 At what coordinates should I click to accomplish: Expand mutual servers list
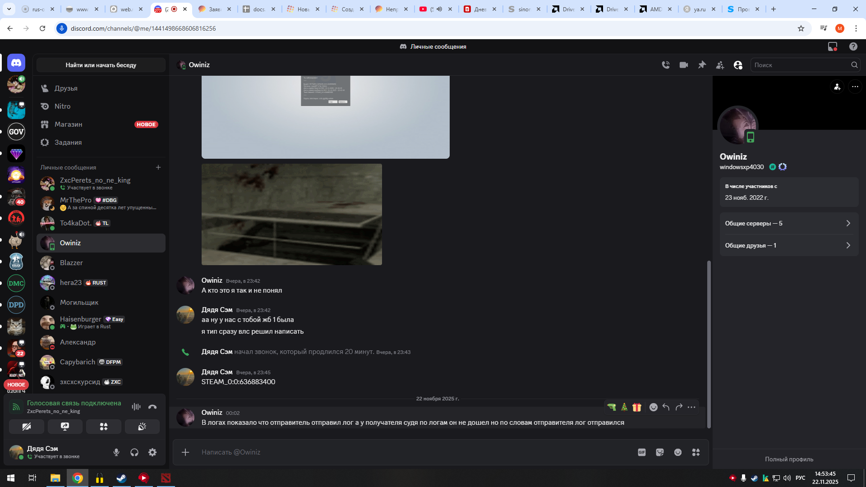point(788,223)
